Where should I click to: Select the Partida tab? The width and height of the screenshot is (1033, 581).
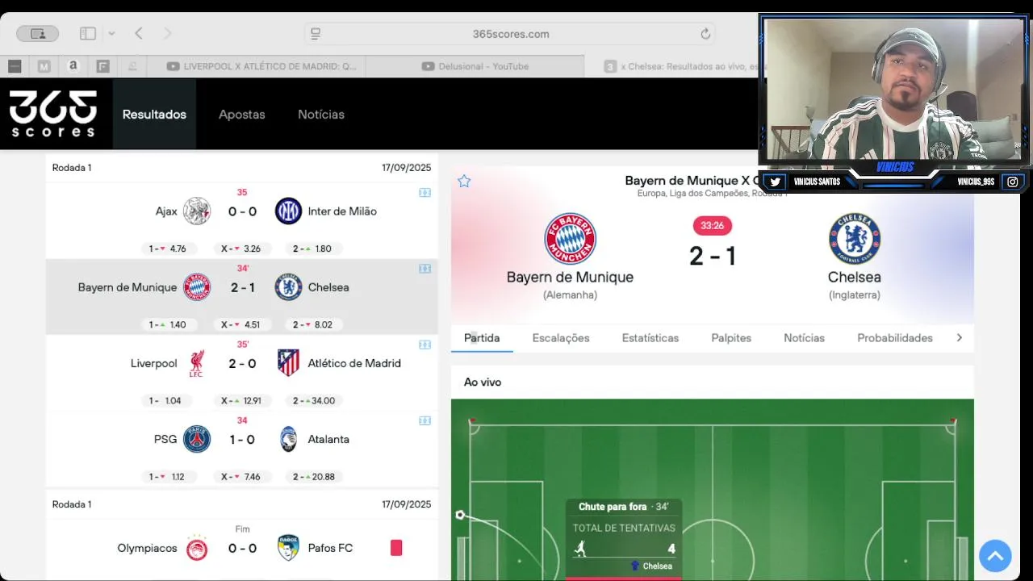482,338
